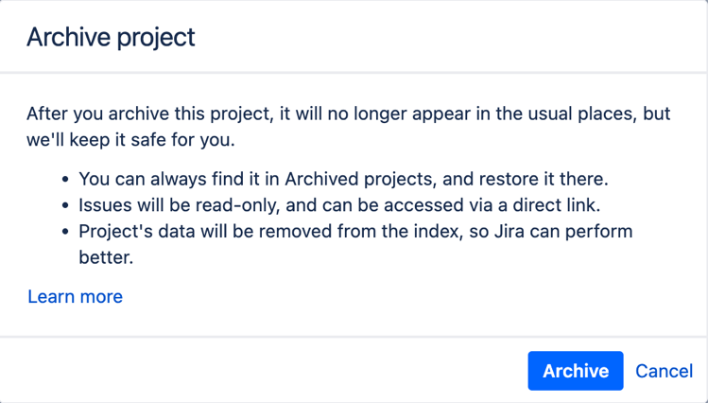Screen dimensions: 708x403
Task: Confirm with the blue Archive button
Action: coord(576,371)
